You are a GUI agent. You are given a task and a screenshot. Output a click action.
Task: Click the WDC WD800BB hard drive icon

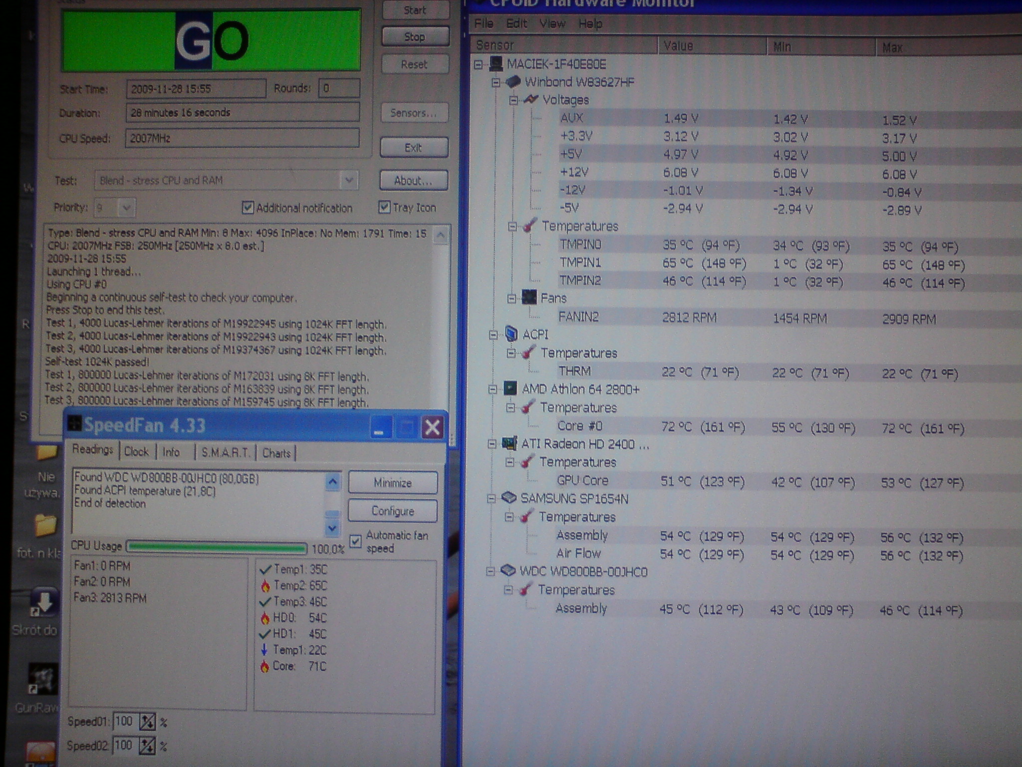(508, 571)
